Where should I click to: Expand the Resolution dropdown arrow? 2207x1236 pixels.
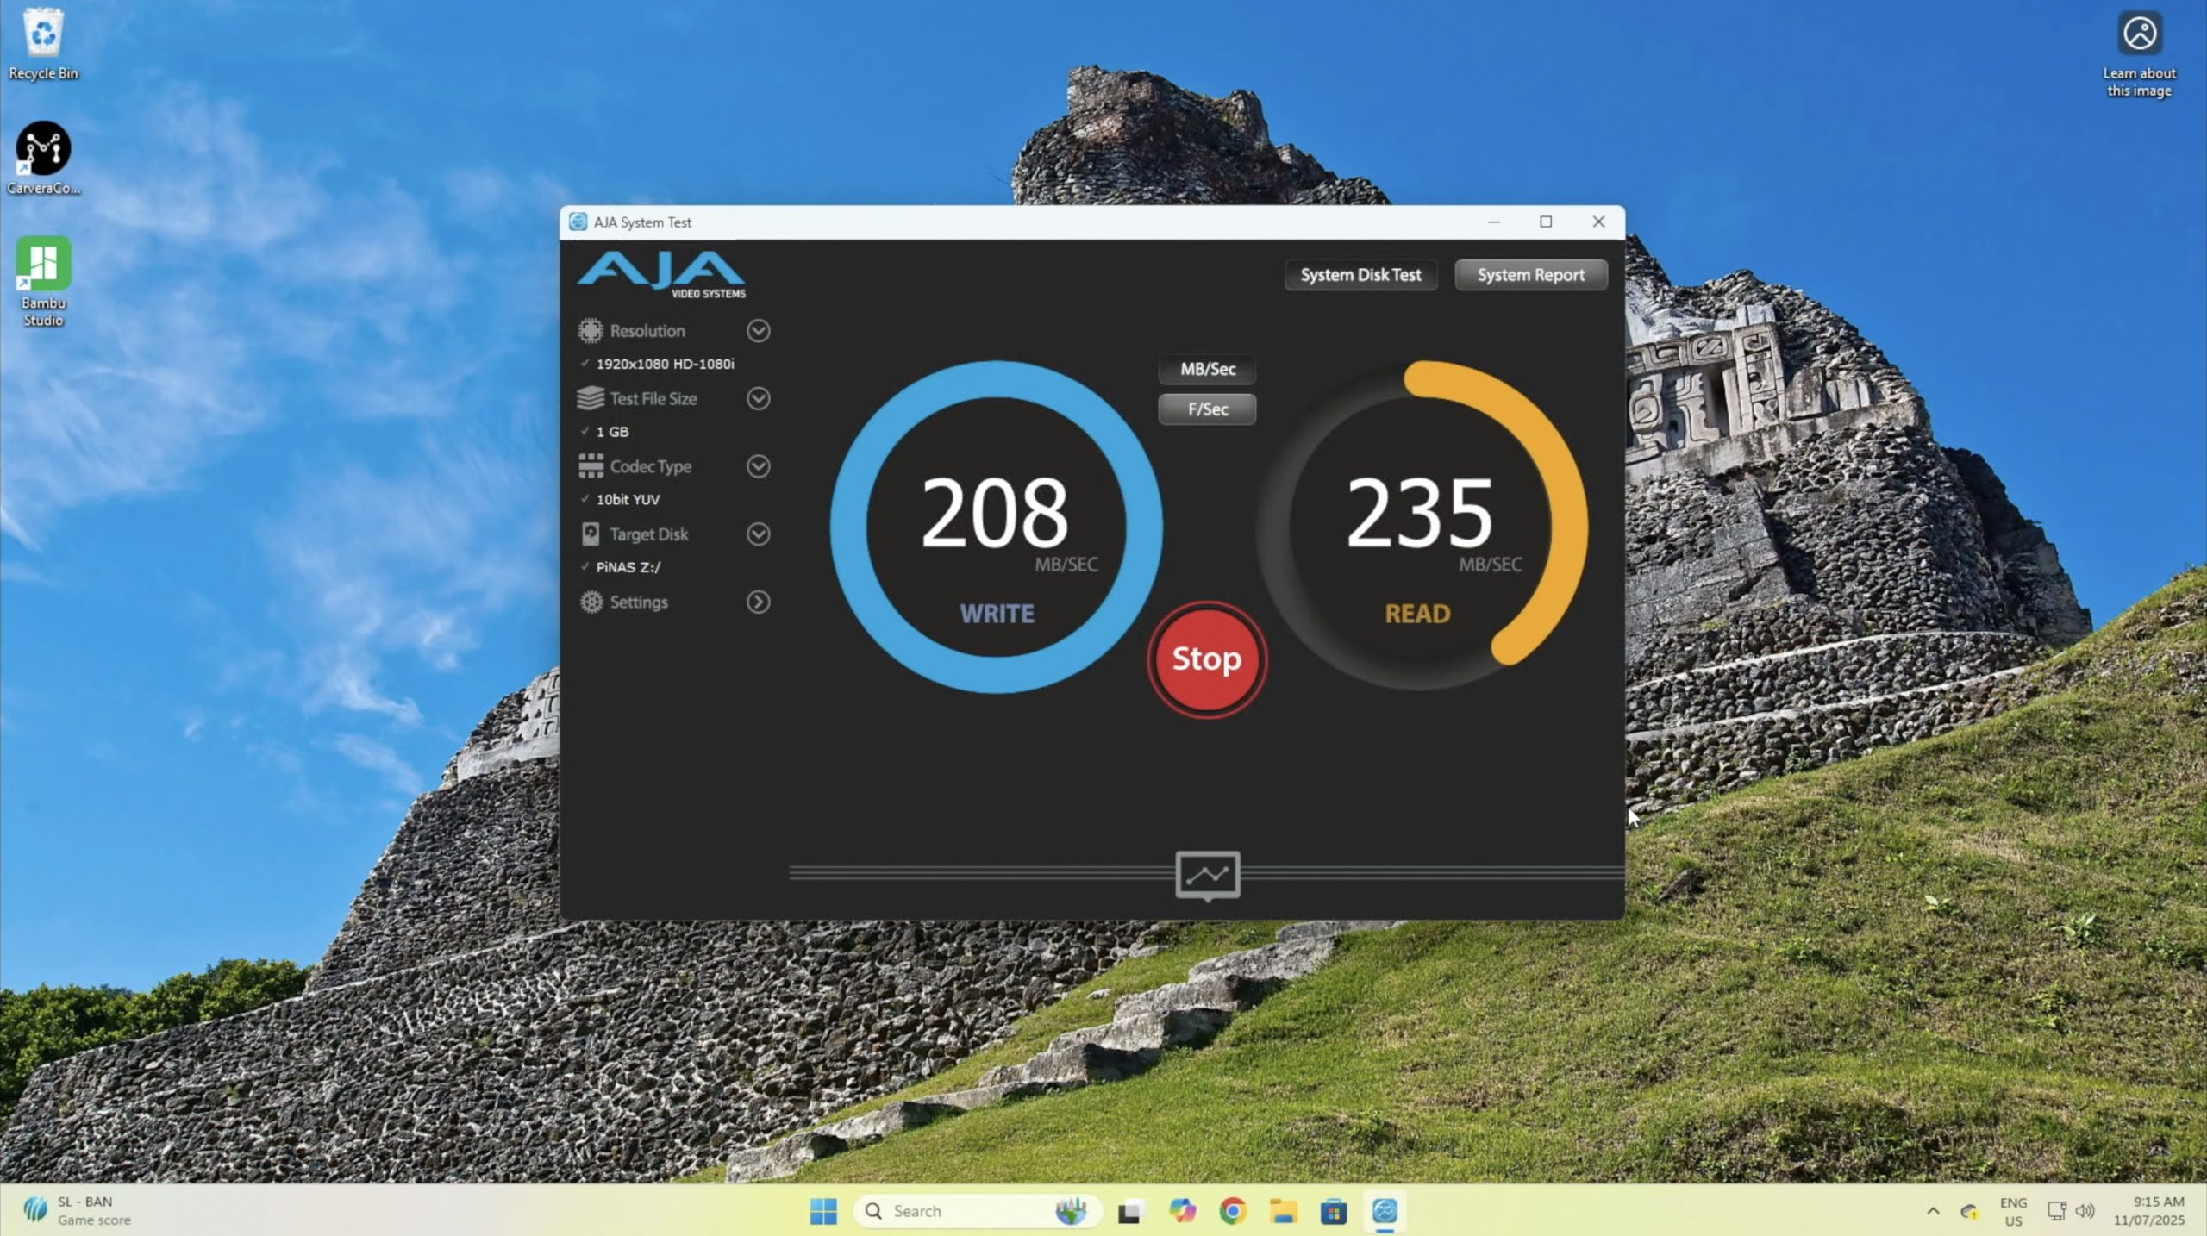tap(758, 331)
